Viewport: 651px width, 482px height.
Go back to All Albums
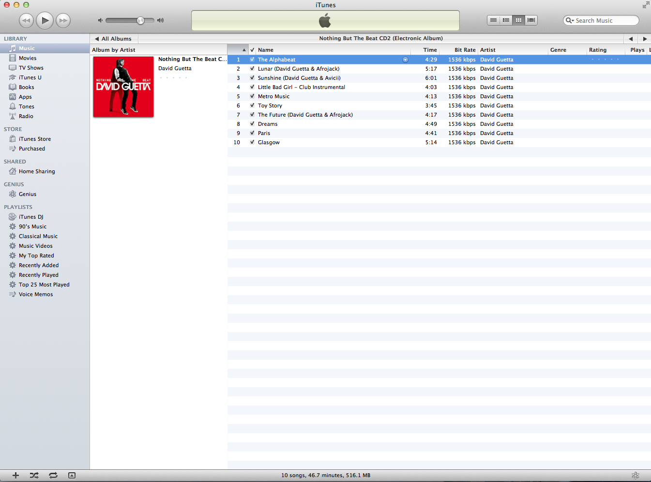click(x=114, y=39)
